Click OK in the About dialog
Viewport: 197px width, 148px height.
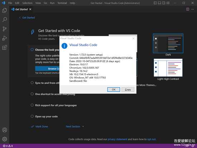pos(114,89)
